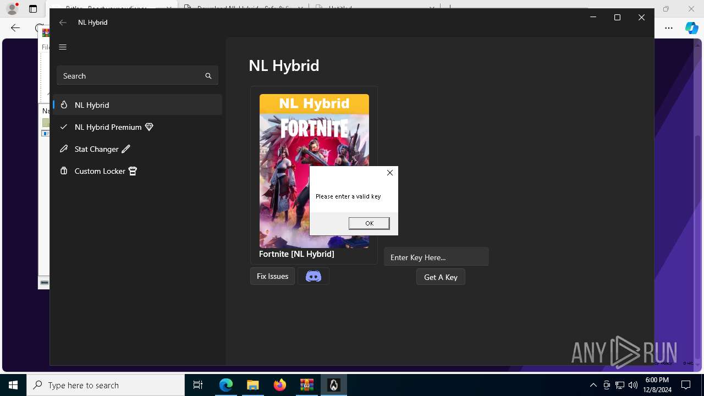Click the Fortnite [NL Hybrid] caption
Image resolution: width=704 pixels, height=396 pixels.
pyautogui.click(x=296, y=254)
